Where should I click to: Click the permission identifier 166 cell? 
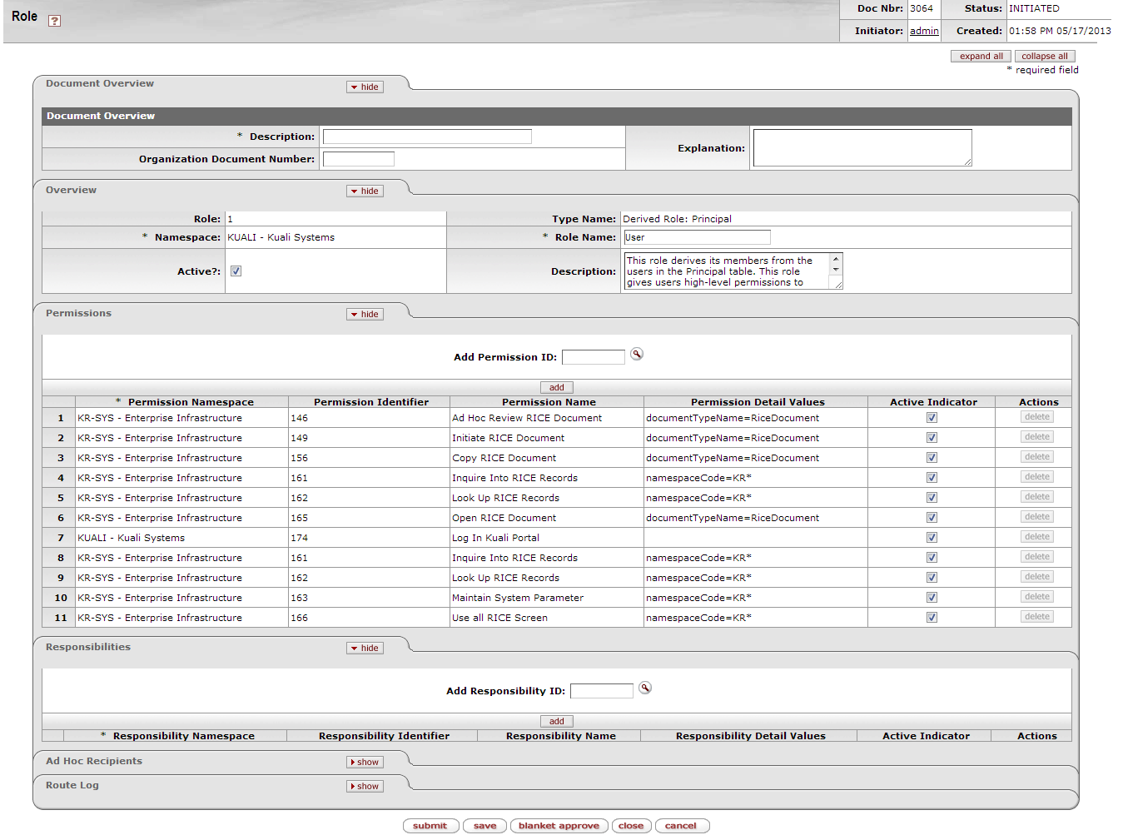369,618
